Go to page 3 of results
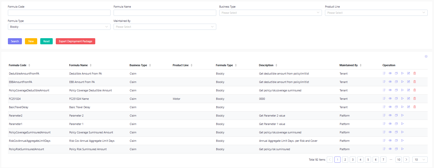Image resolution: width=434 pixels, height=168 pixels. click(353, 160)
